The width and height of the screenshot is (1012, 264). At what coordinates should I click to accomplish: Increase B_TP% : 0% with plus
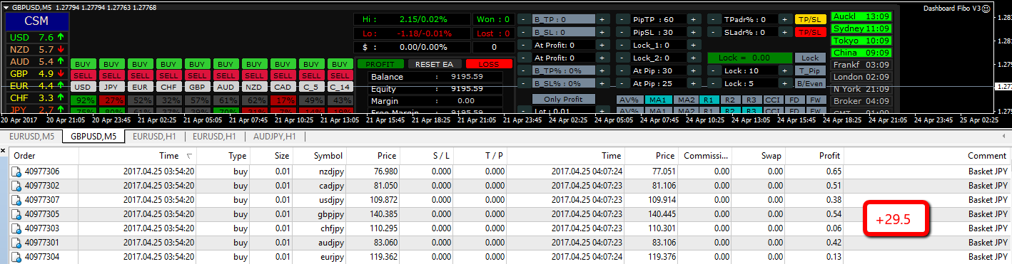pos(602,71)
